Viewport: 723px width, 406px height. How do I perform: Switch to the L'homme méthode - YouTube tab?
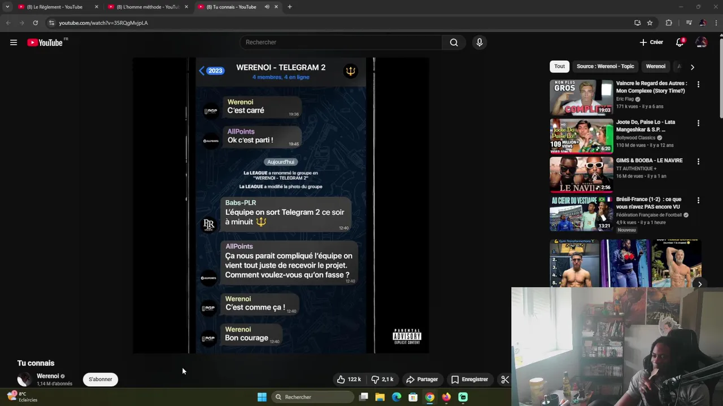(x=148, y=7)
